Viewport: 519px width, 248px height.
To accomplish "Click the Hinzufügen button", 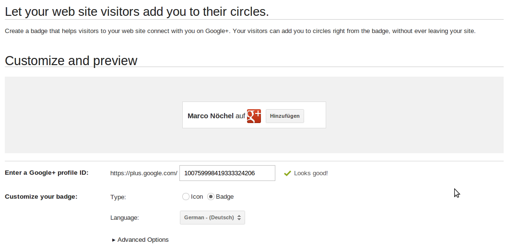I will [284, 116].
